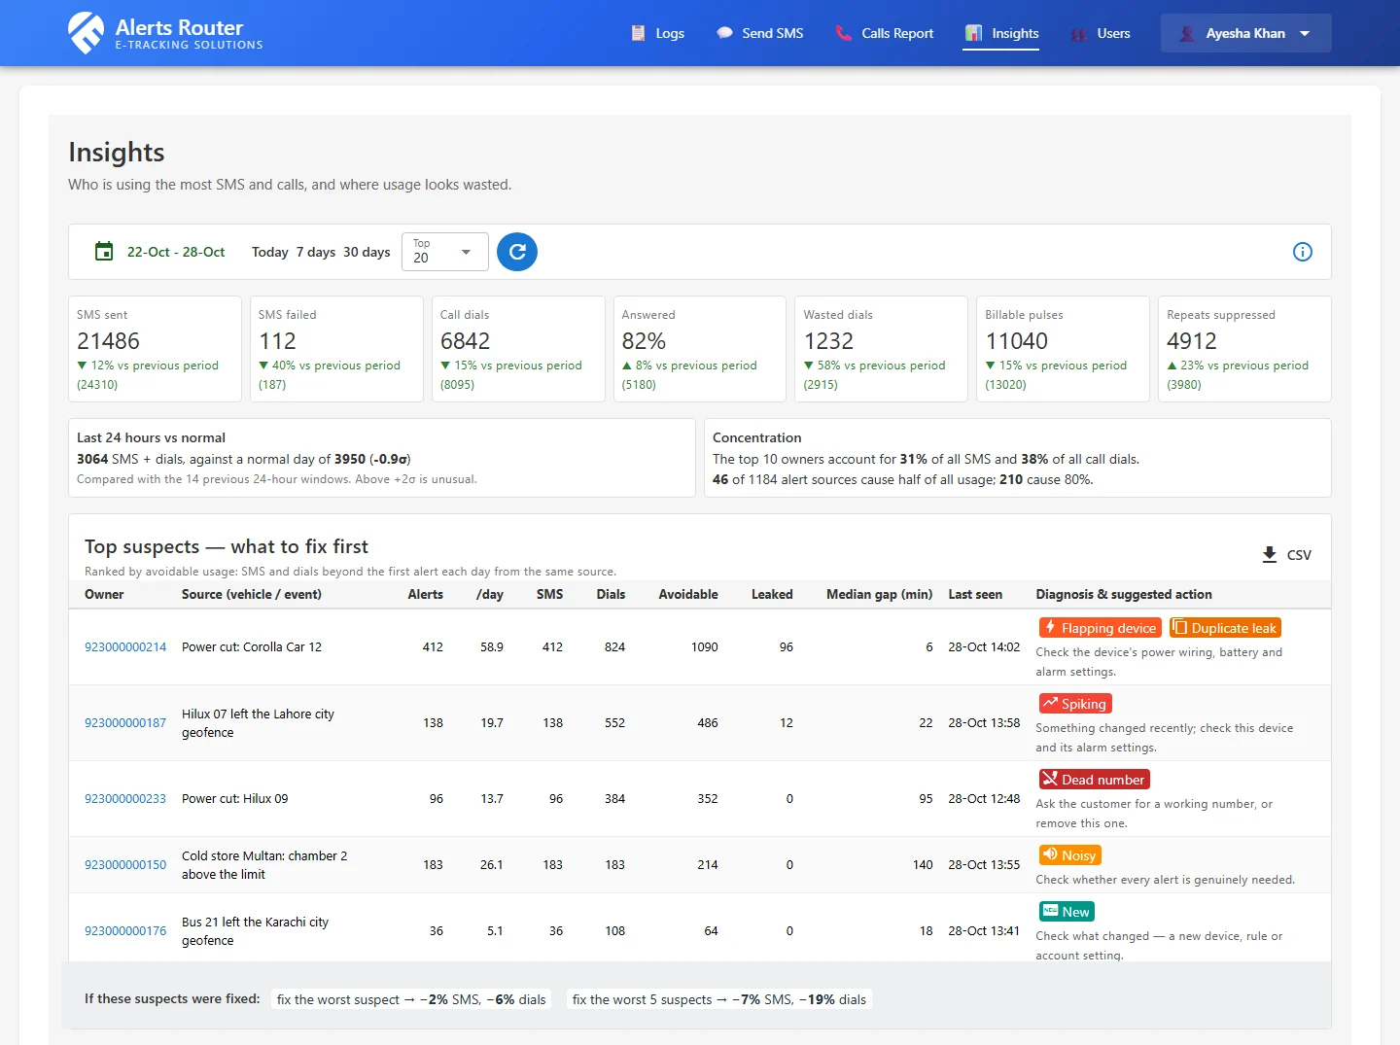Viewport: 1400px width, 1045px height.
Task: Open owner 923000000187
Action: click(x=125, y=723)
